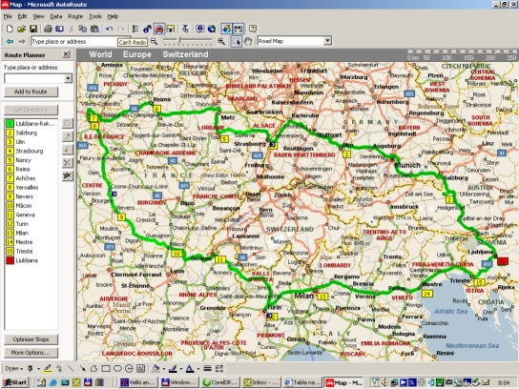
Task: Open the Edit menu
Action: (x=22, y=16)
